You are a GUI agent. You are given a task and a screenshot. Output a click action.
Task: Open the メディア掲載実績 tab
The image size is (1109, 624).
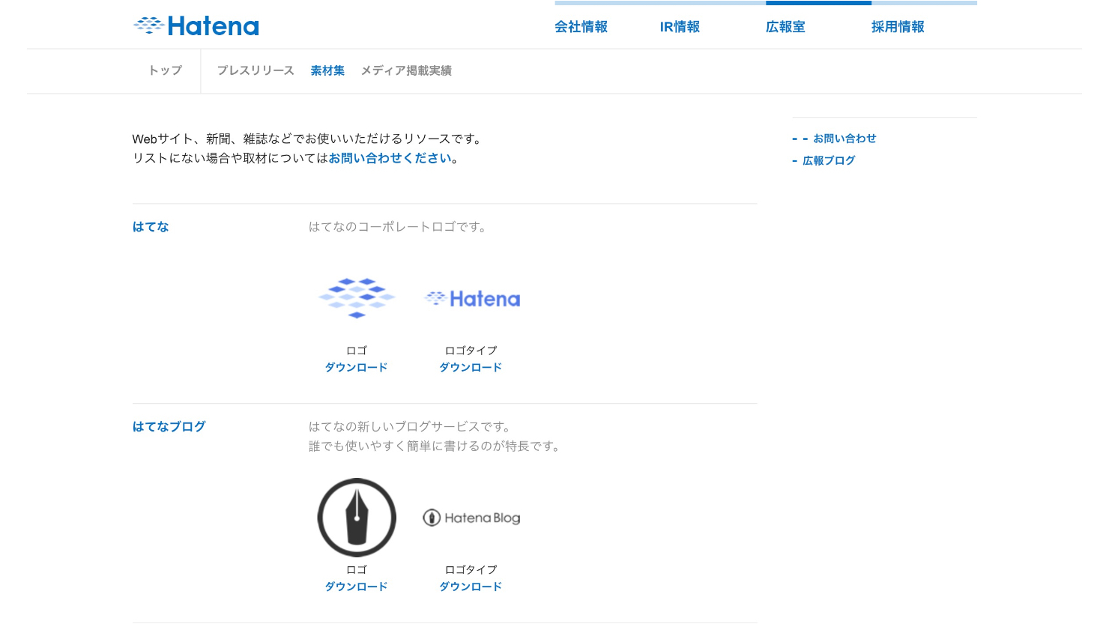click(406, 70)
